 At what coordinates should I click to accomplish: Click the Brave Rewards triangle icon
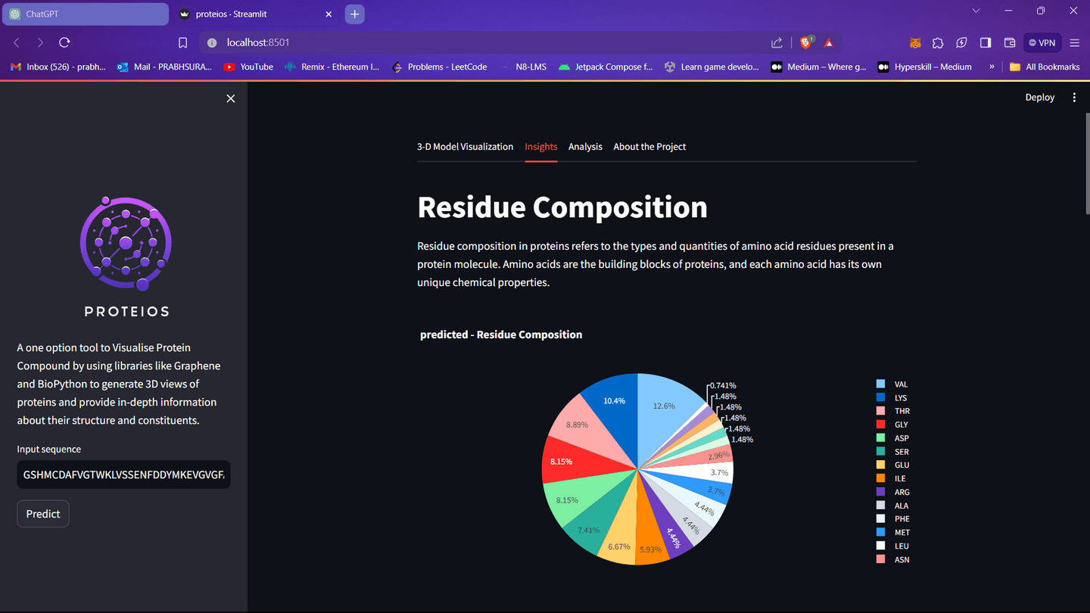[829, 43]
